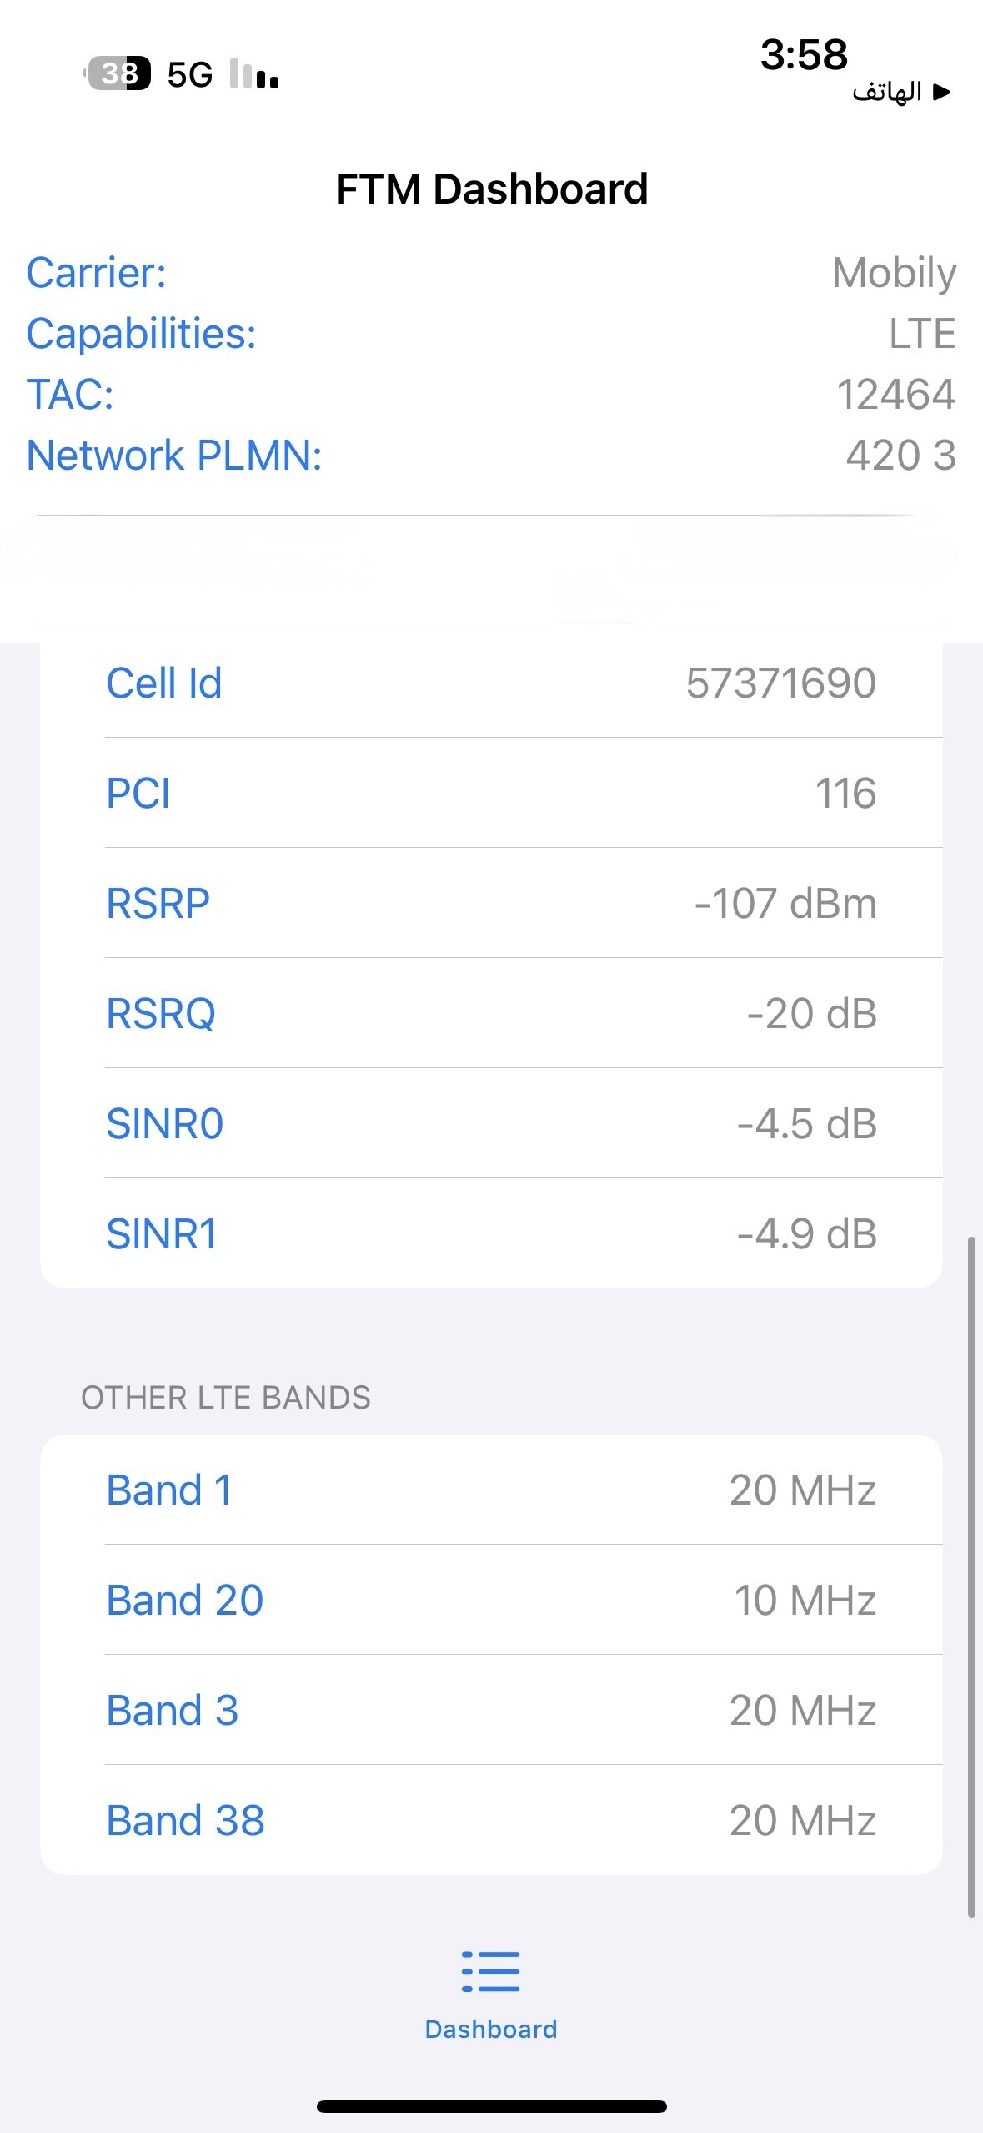Open Band 38 details

click(491, 1820)
